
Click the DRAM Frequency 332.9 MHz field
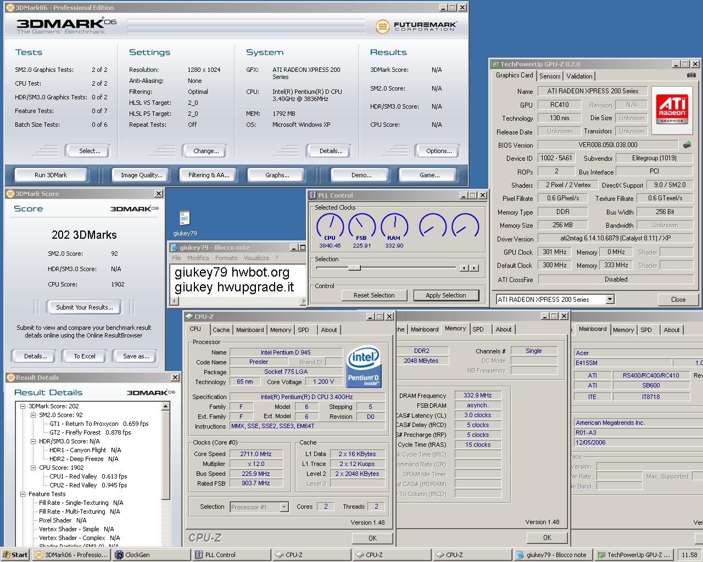478,395
